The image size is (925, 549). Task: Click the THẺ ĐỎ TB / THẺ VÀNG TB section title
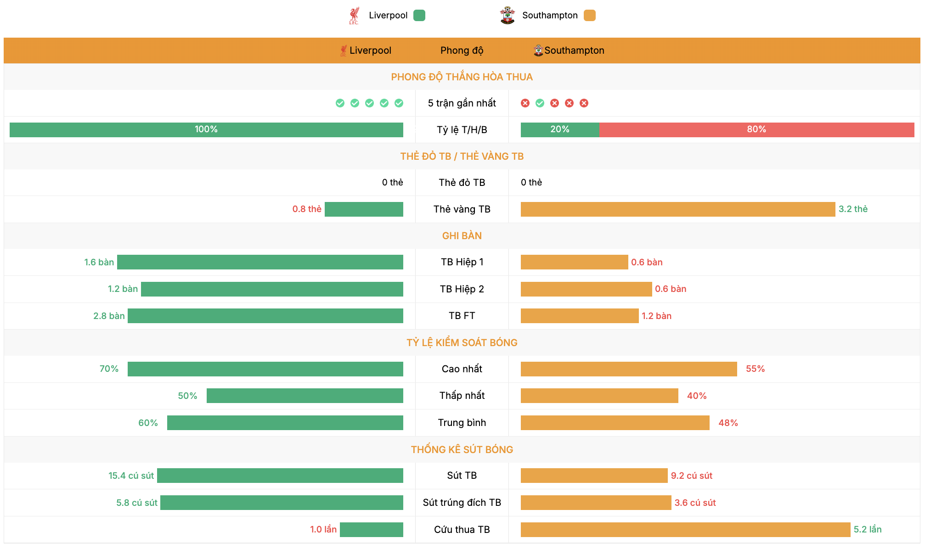[x=462, y=156]
